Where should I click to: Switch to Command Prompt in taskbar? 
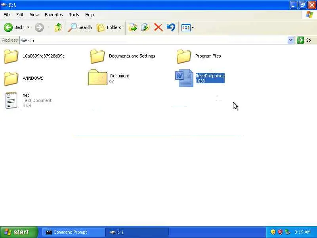[x=74, y=232]
